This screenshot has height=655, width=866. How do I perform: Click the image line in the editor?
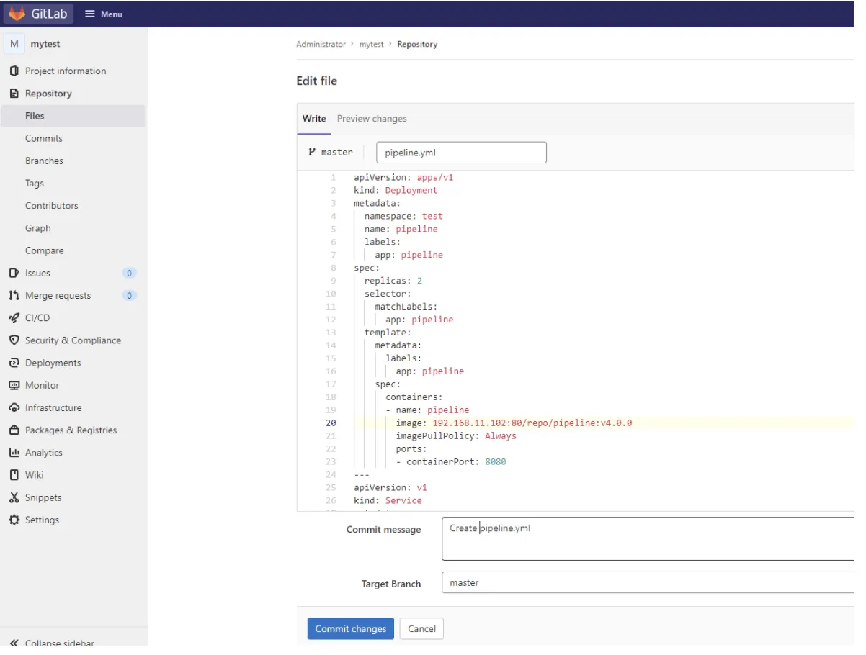tap(514, 423)
